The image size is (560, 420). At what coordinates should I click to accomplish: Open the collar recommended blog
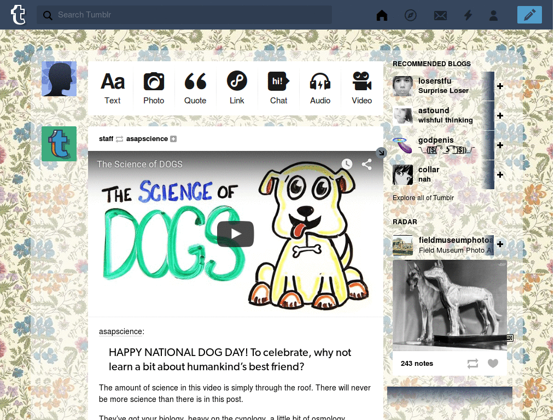click(429, 170)
